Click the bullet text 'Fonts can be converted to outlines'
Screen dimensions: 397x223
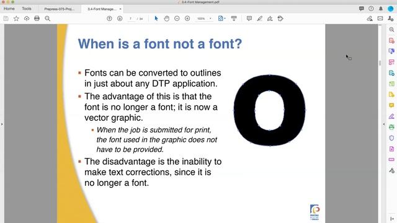[153, 73]
